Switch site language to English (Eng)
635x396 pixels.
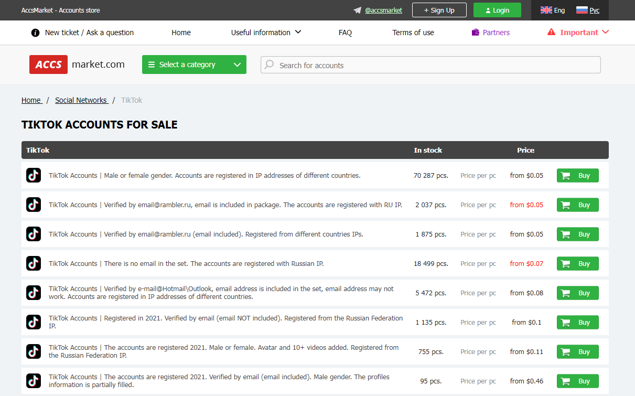(553, 10)
